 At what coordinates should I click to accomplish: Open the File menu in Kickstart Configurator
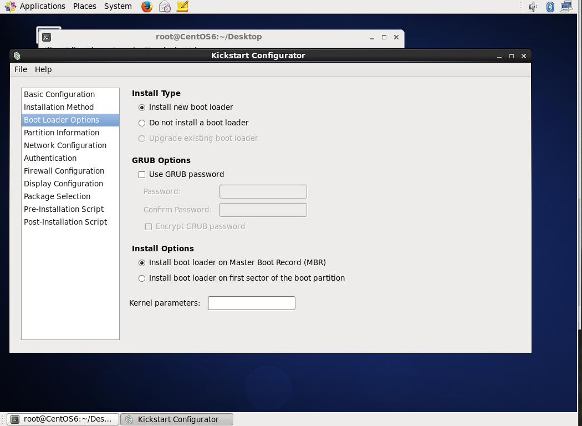(x=21, y=69)
